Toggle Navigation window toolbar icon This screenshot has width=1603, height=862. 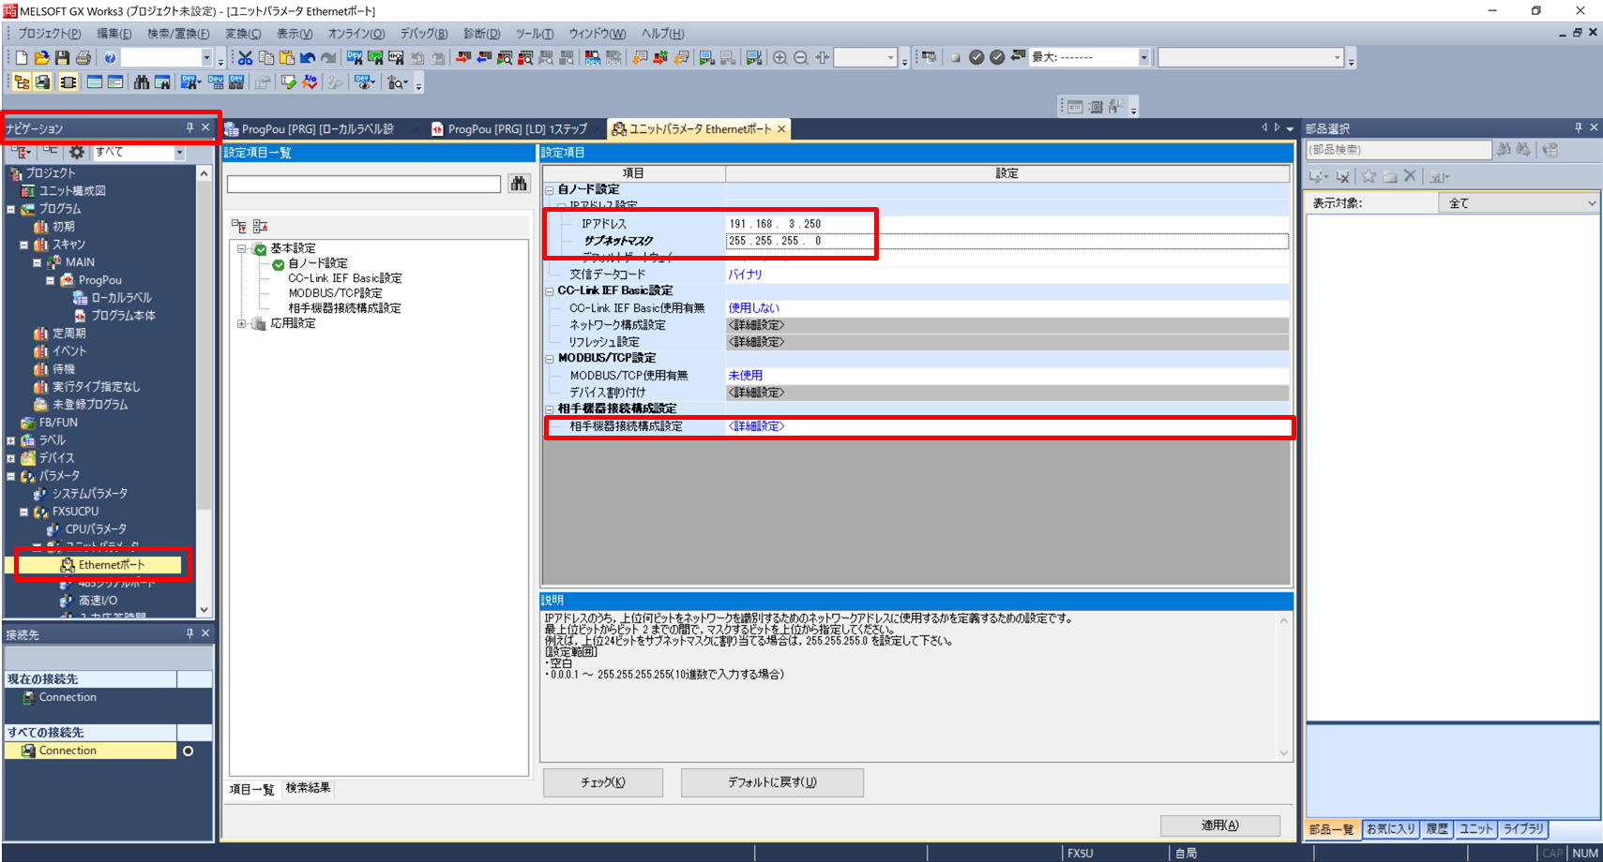click(22, 82)
